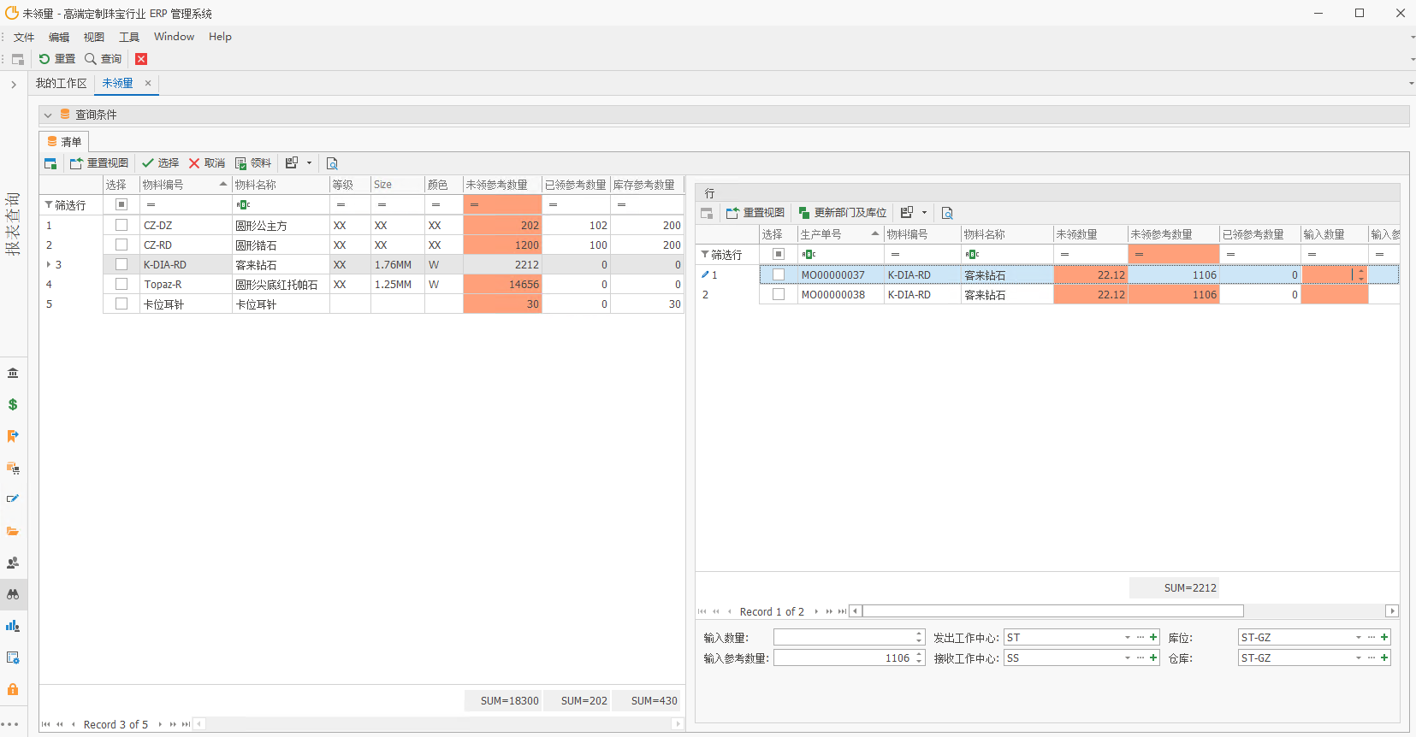Viewport: 1416px width, 737px height.
Task: Click the 领料 button
Action: pyautogui.click(x=253, y=163)
